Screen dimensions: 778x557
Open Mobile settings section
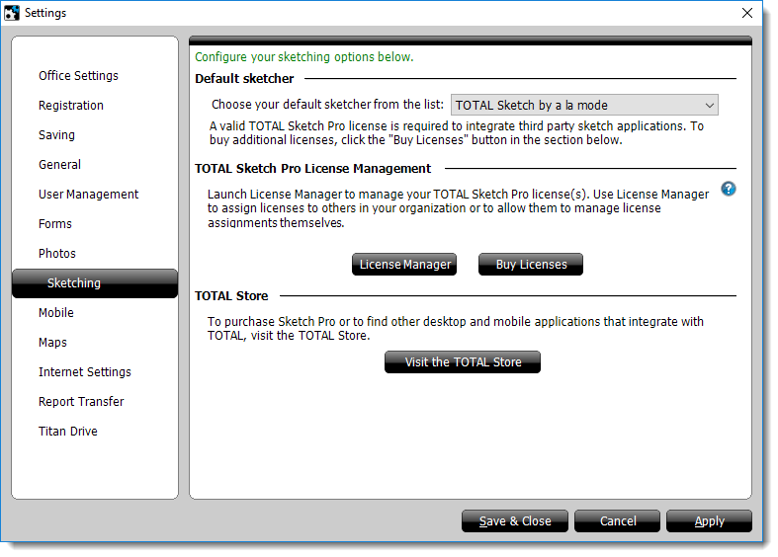click(56, 313)
